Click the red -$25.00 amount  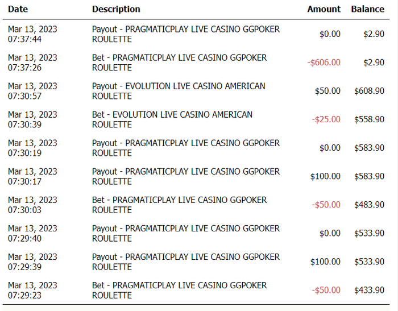(326, 119)
